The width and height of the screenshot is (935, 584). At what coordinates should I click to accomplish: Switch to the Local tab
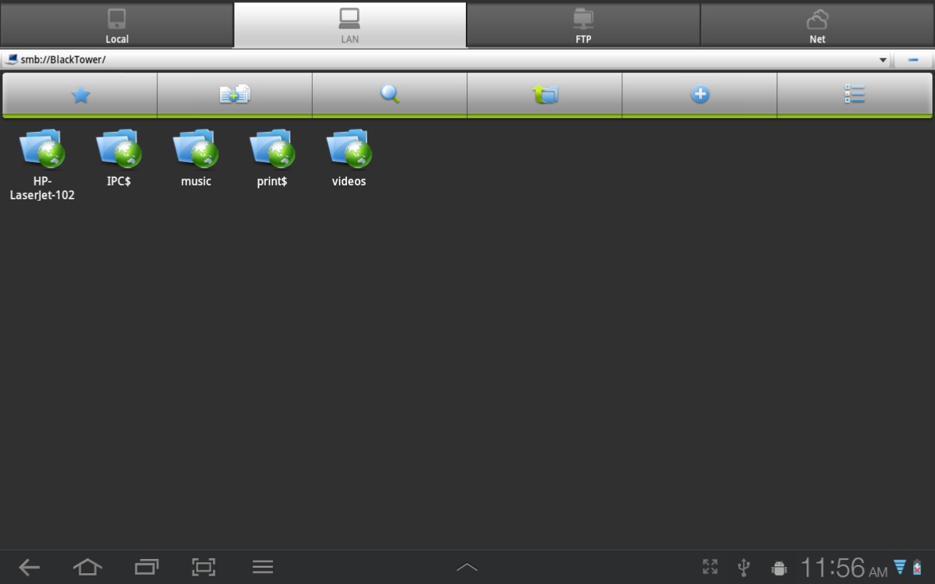click(x=117, y=25)
